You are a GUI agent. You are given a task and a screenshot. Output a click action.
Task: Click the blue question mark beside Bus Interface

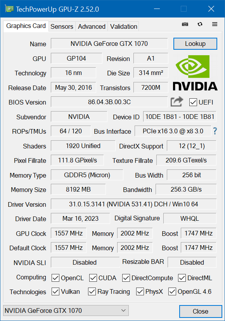(x=215, y=131)
